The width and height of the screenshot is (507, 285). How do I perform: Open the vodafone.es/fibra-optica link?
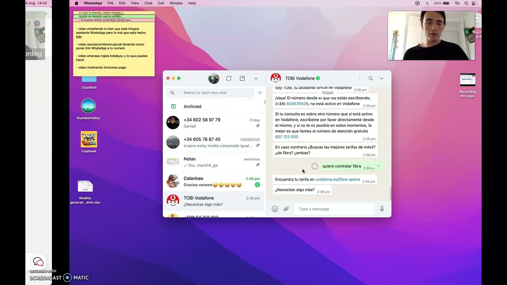click(x=337, y=179)
